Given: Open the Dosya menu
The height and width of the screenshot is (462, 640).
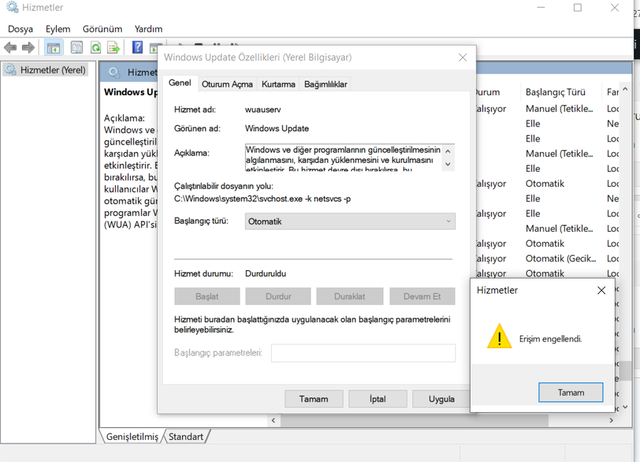Looking at the screenshot, I should (21, 29).
